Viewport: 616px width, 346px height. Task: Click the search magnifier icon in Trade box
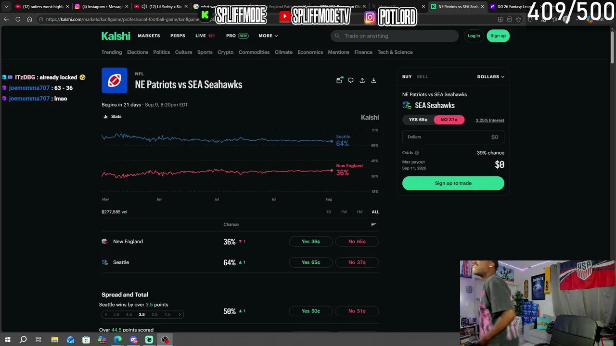coord(337,36)
